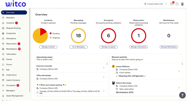Click the yellow Ongoing legend swatch
This screenshot has height=101, width=187.
[x=51, y=37]
